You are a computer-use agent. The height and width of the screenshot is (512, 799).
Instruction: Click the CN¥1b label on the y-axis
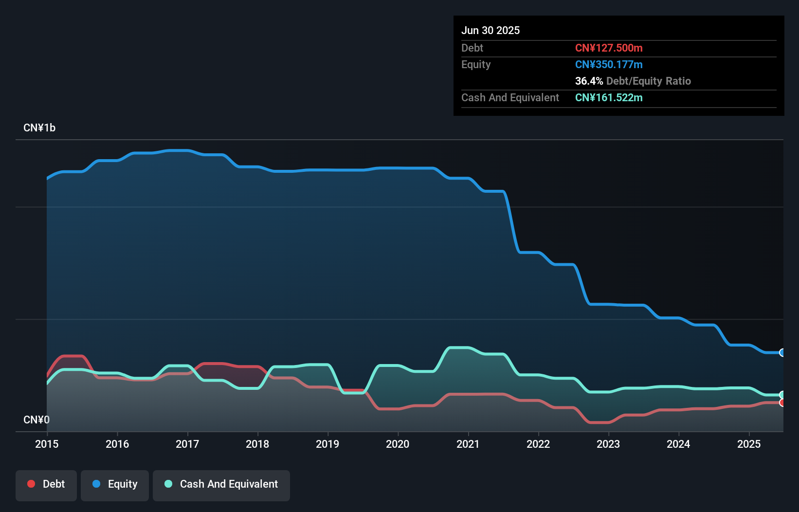40,128
